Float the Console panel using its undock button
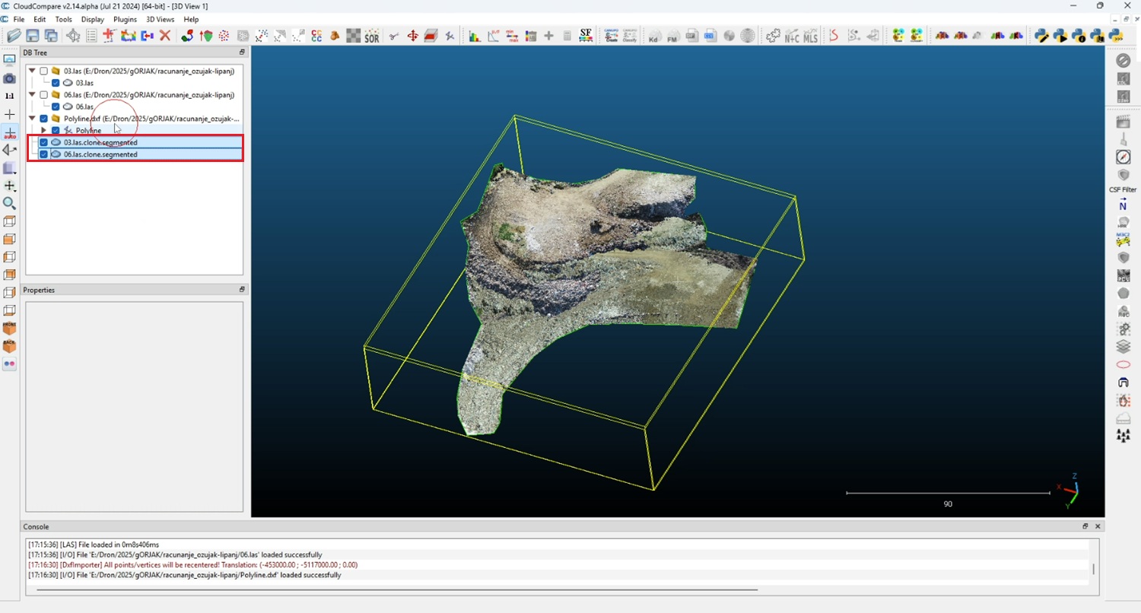Viewport: 1141px width, 613px height. pyautogui.click(x=1085, y=526)
